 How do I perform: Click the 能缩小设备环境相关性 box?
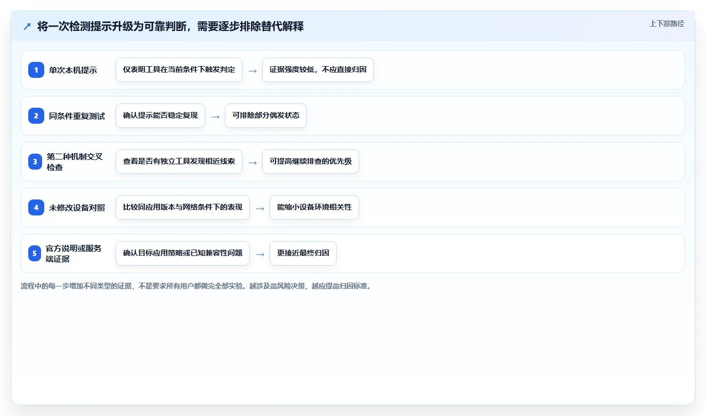coord(314,207)
